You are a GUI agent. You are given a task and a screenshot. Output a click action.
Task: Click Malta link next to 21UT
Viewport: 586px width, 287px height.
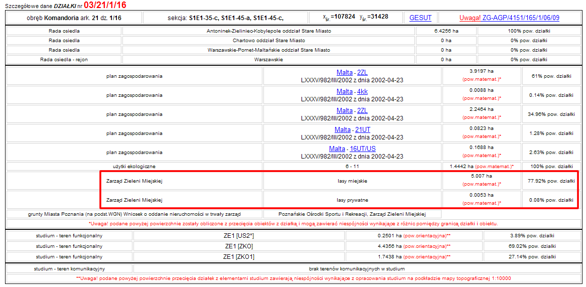tap(343, 129)
